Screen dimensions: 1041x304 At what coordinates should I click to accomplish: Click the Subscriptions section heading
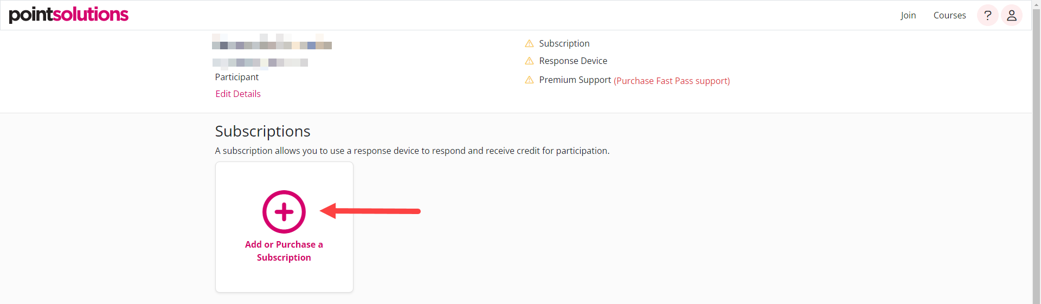(x=262, y=131)
